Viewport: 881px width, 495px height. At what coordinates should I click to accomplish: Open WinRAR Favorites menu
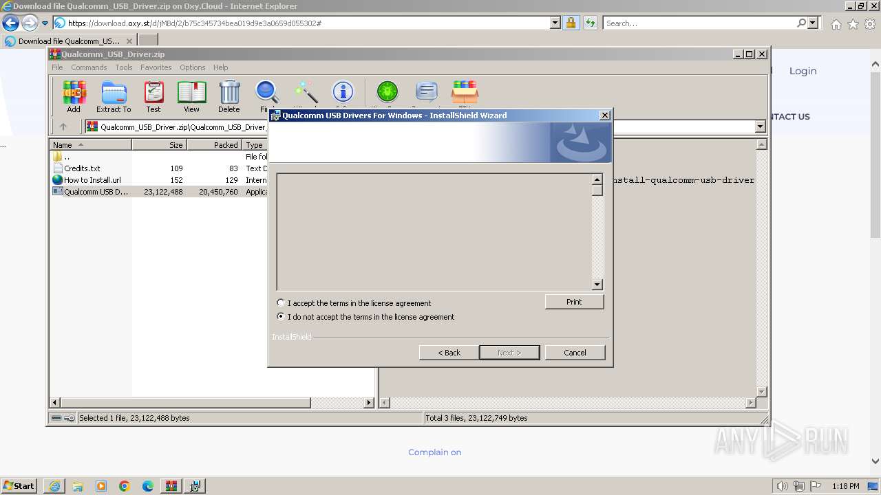pos(156,67)
